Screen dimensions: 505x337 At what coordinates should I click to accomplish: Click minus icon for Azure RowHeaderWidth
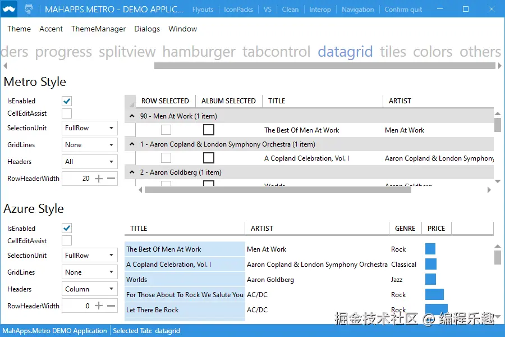[111, 306]
